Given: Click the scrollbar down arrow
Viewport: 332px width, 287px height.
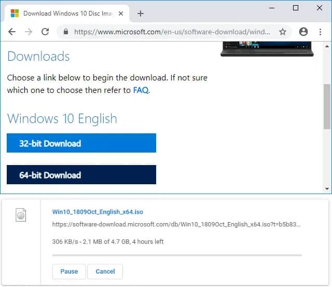Looking at the screenshot, I should click(327, 189).
